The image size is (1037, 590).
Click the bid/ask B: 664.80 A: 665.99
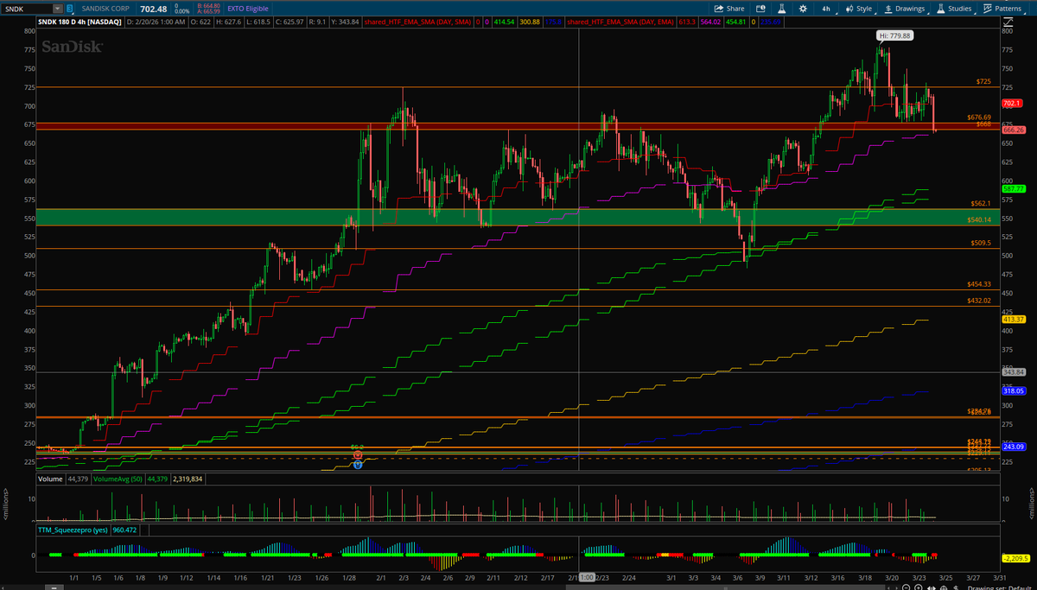[210, 8]
